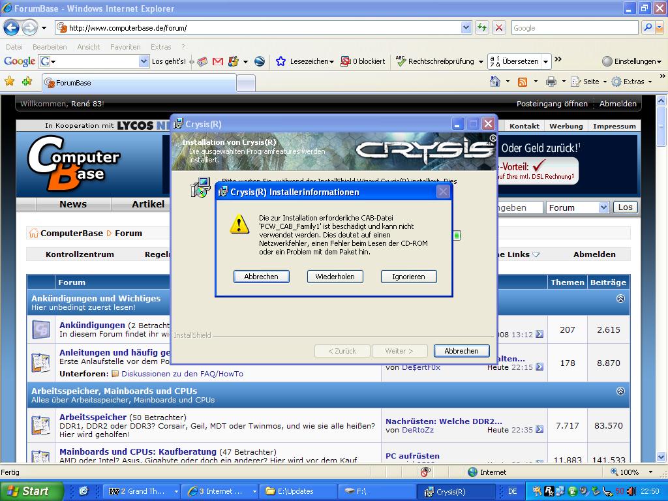Click the Wiederholen button
668x501 pixels.
point(335,277)
